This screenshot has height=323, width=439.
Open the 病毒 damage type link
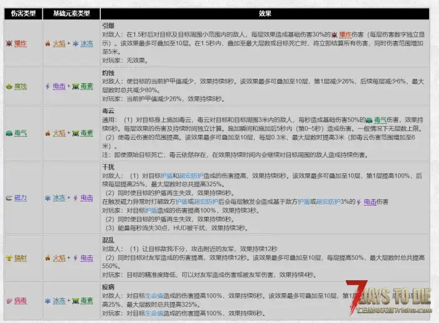click(x=21, y=301)
